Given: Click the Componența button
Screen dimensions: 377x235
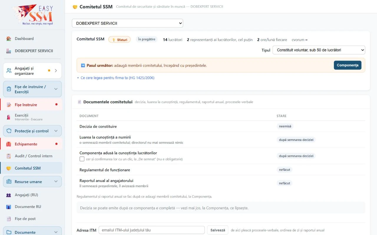Looking at the screenshot, I should click(348, 65).
